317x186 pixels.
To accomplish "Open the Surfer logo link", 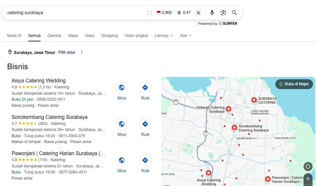I will (x=228, y=23).
